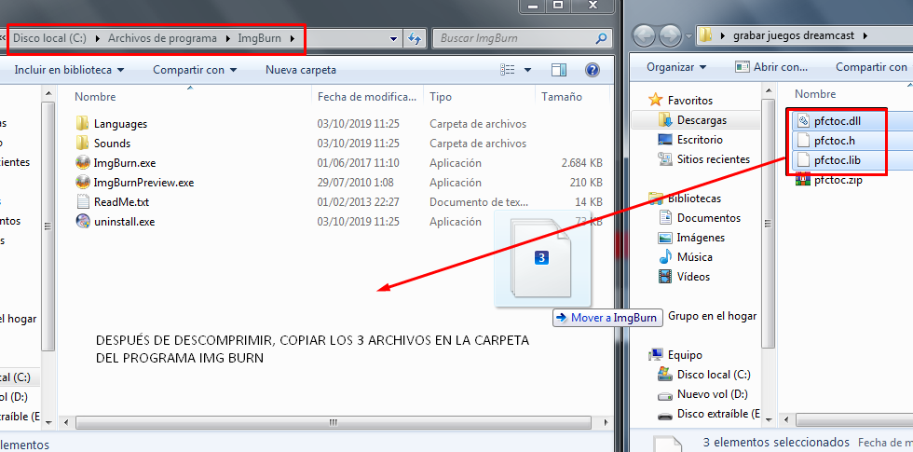Open the change view dropdown arrow
The image size is (913, 452).
click(x=527, y=70)
